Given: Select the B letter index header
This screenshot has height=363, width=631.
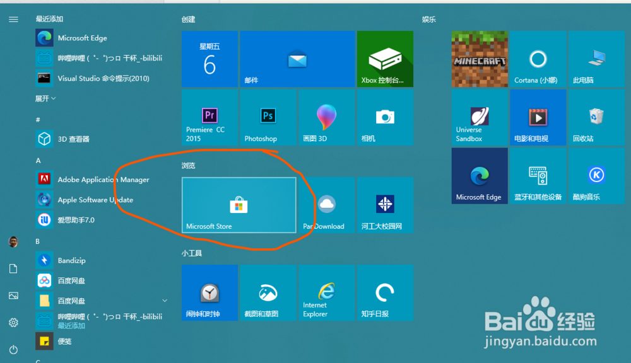Looking at the screenshot, I should pyautogui.click(x=37, y=241).
